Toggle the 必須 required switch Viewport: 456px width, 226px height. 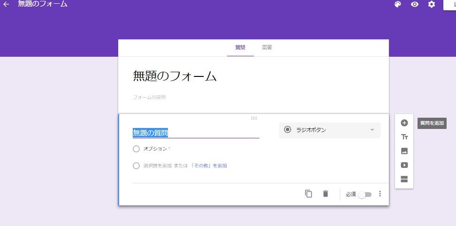(x=365, y=195)
